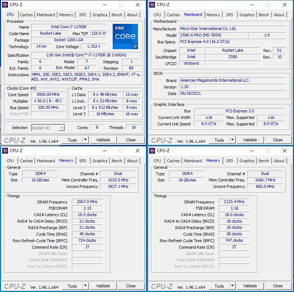Click CPU-Z app icon in Mainboard window title bar

click(x=152, y=4)
